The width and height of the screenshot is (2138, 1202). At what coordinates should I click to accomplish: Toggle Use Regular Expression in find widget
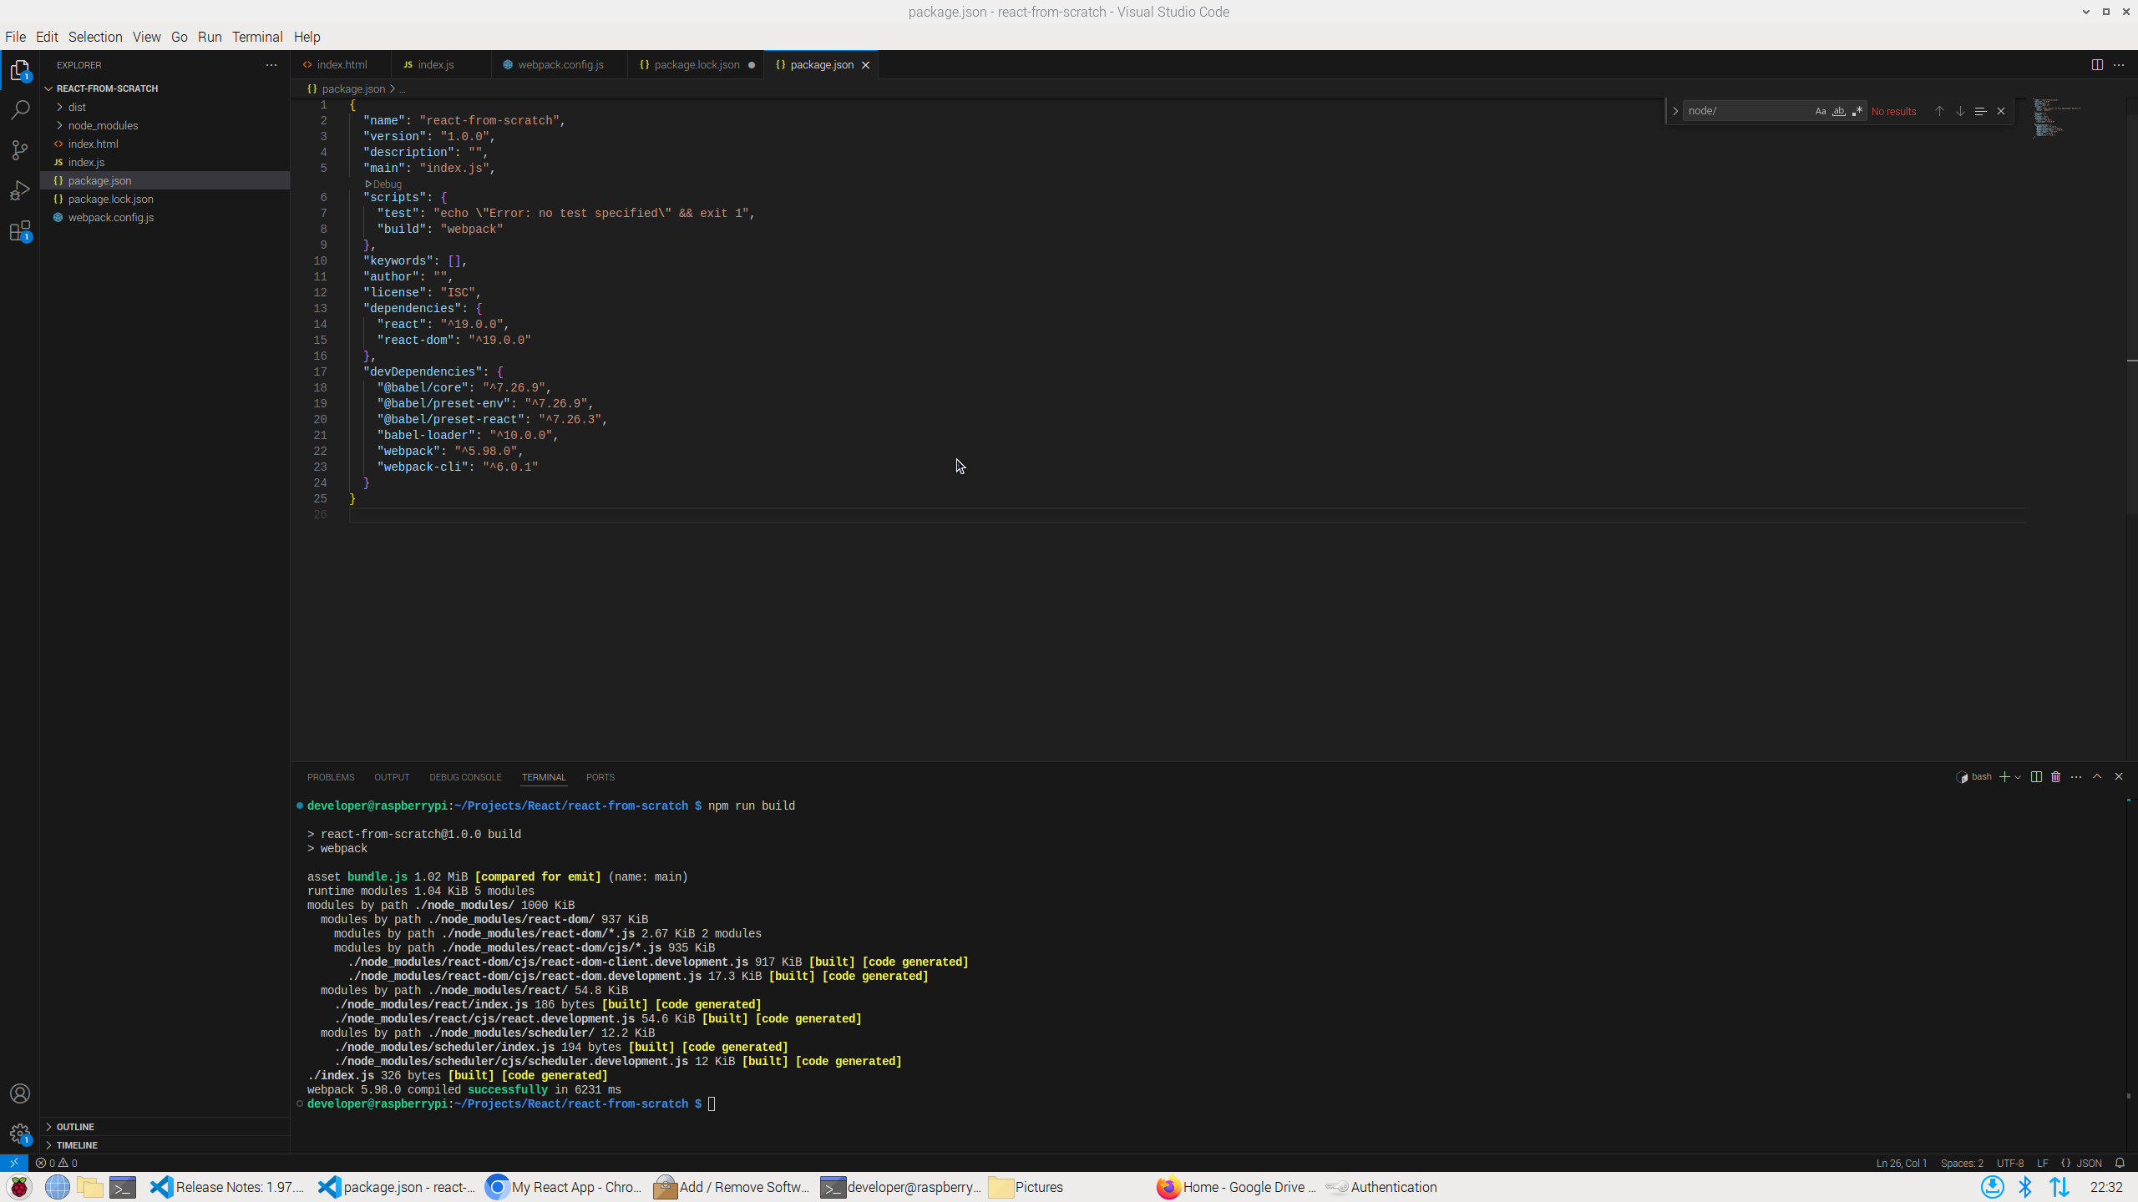[1857, 111]
